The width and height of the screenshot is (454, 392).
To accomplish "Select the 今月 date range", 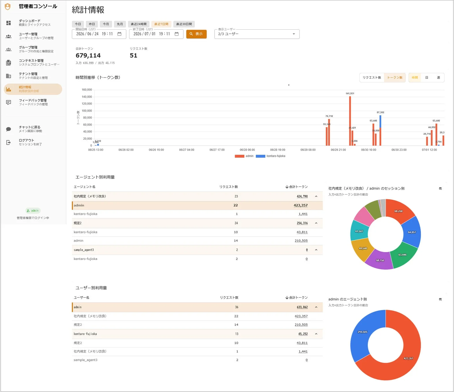I will pos(106,24).
